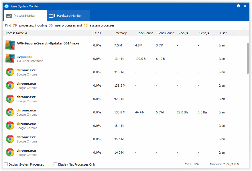The width and height of the screenshot is (252, 171).
Task: Click the 36.4 M memory value
Action: click(119, 139)
